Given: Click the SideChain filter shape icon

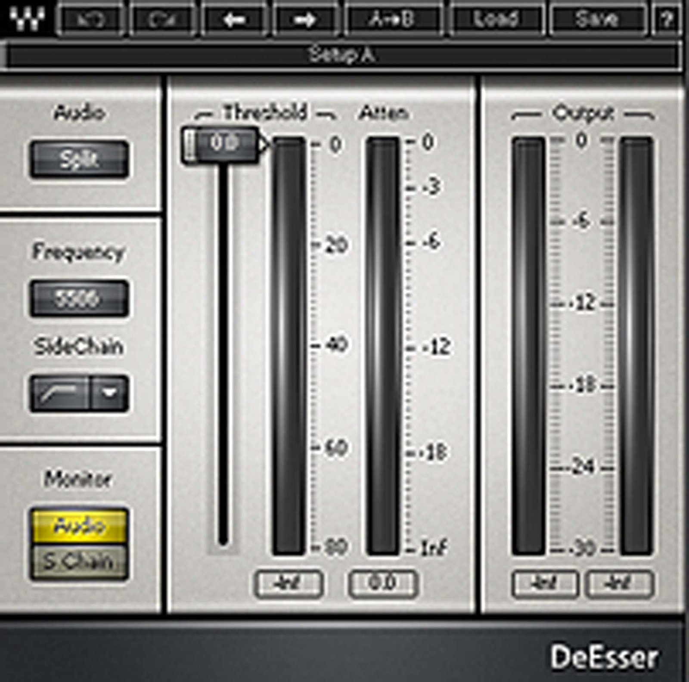Looking at the screenshot, I should tap(60, 393).
